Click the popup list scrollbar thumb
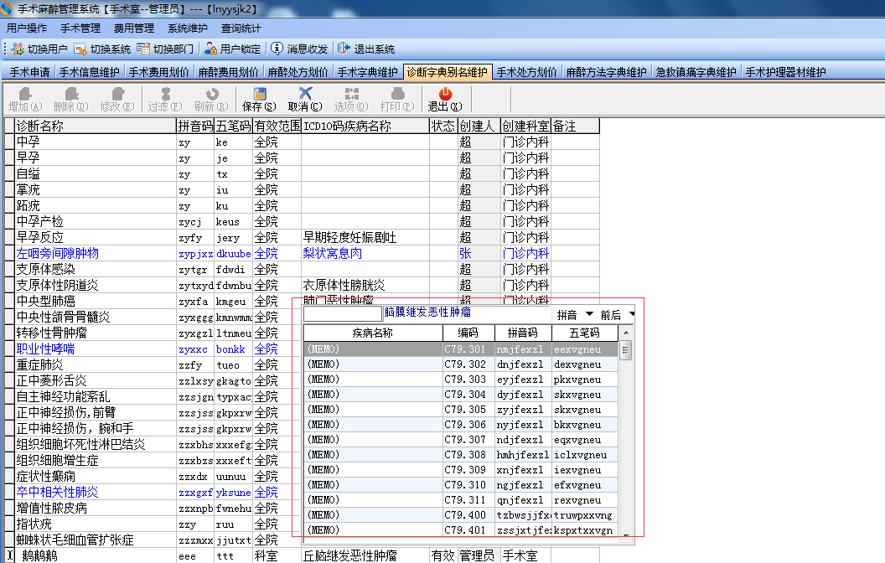This screenshot has height=563, width=885. 625,350
